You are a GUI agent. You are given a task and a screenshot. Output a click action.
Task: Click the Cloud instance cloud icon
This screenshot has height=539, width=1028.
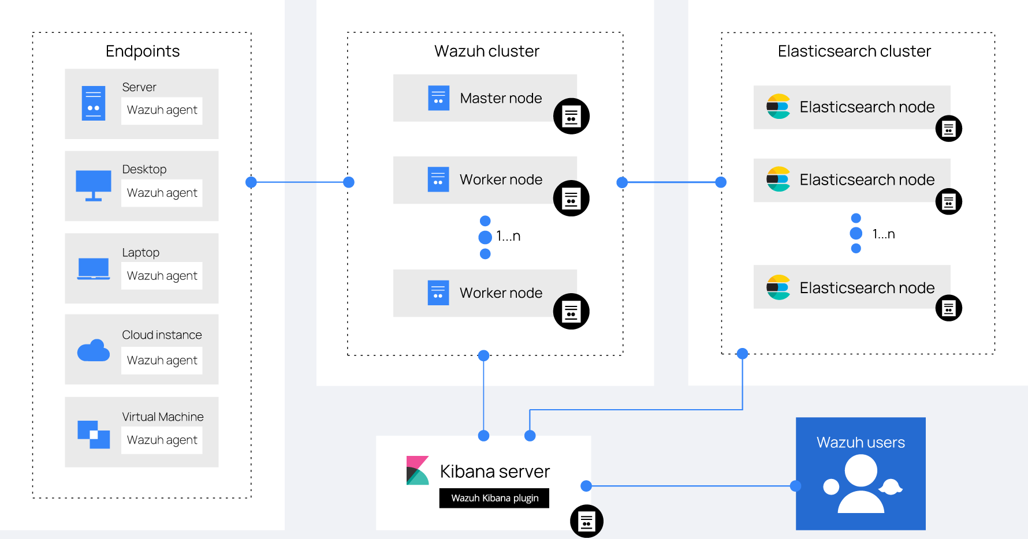[x=94, y=350]
